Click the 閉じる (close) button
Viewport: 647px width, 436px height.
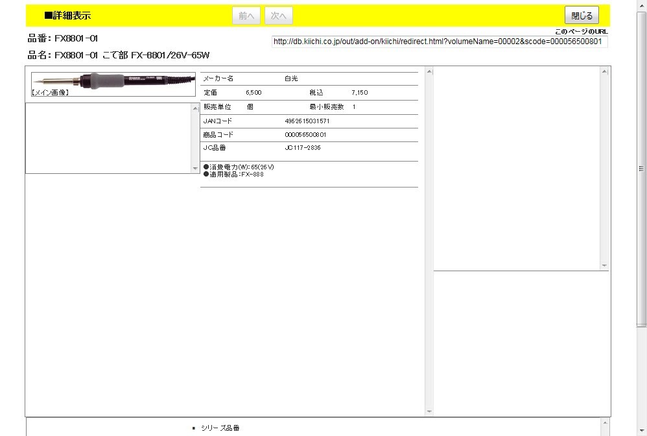pos(582,16)
